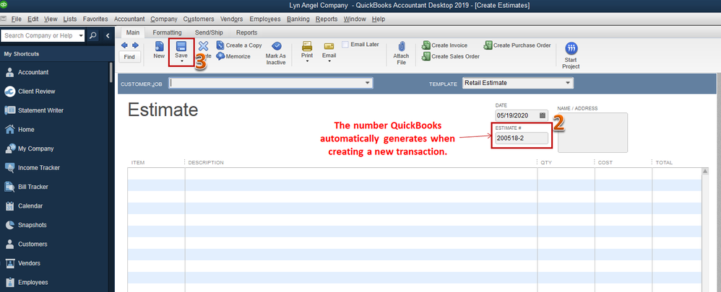Open the Customers menu
721x292 pixels.
tap(198, 19)
